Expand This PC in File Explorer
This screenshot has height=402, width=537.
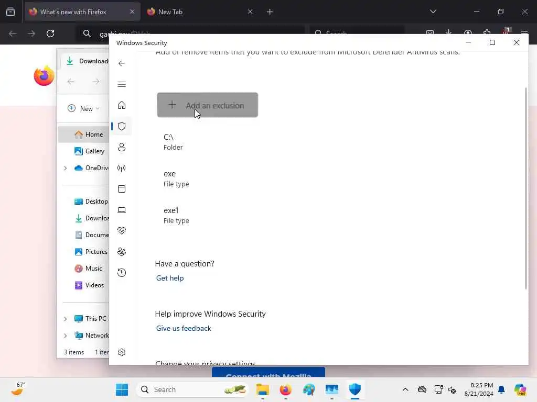point(65,319)
